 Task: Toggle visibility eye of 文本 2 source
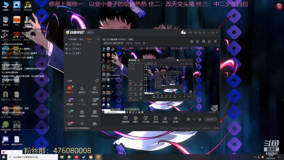66,44
